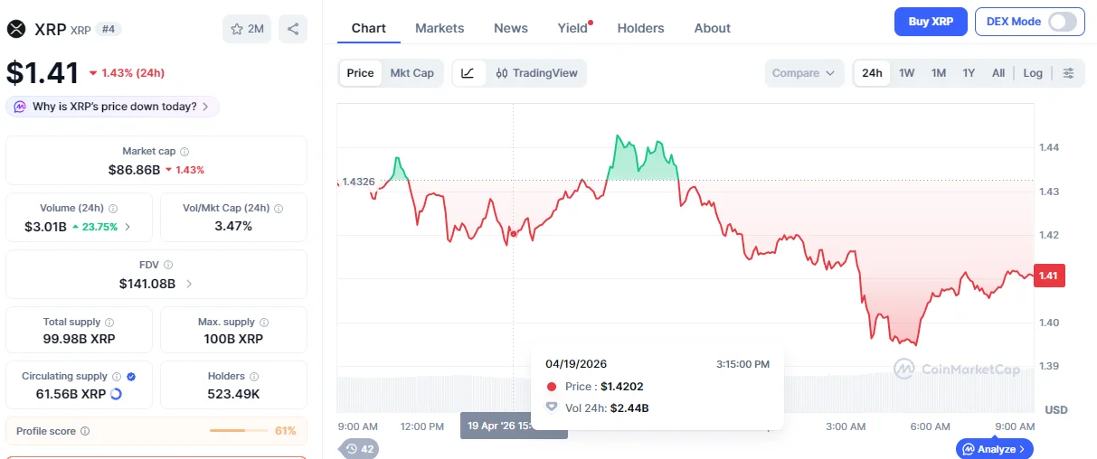Open the Compare dropdown
Screen dimensions: 1097x459
tap(804, 73)
